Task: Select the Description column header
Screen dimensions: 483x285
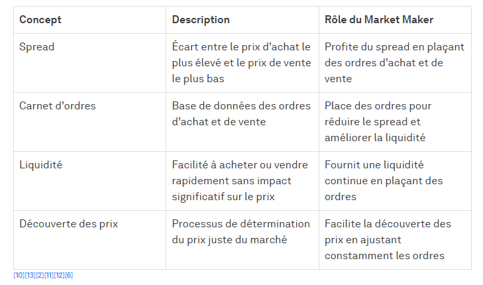Action: 201,20
